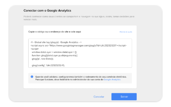Click inside the tracking code text area
The height and width of the screenshot is (107, 171).
[x=80, y=53]
